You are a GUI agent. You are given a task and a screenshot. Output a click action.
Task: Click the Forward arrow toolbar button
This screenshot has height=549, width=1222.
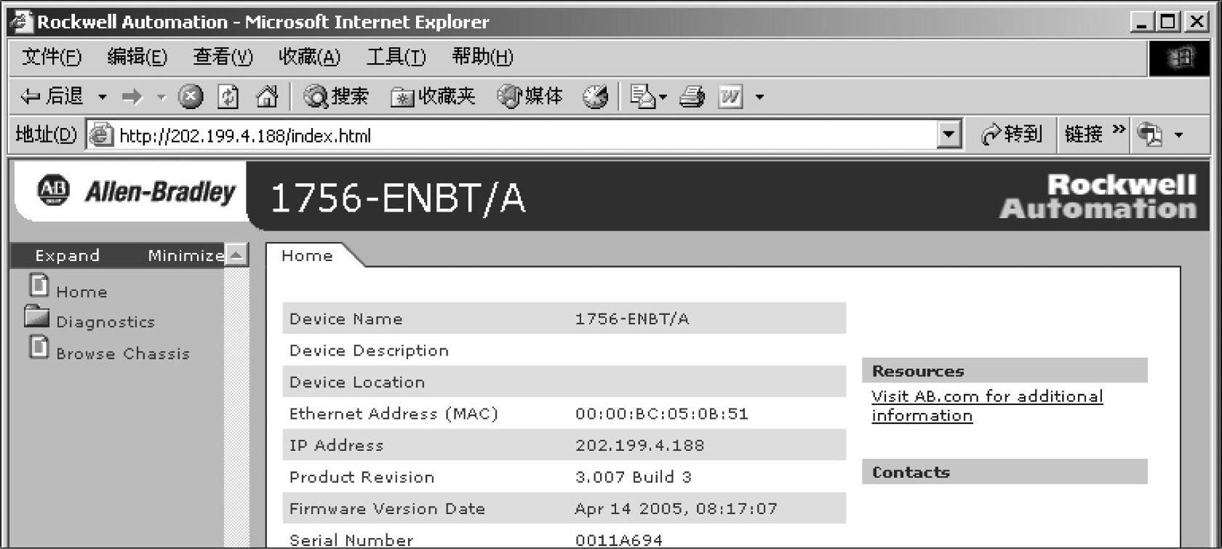point(132,97)
